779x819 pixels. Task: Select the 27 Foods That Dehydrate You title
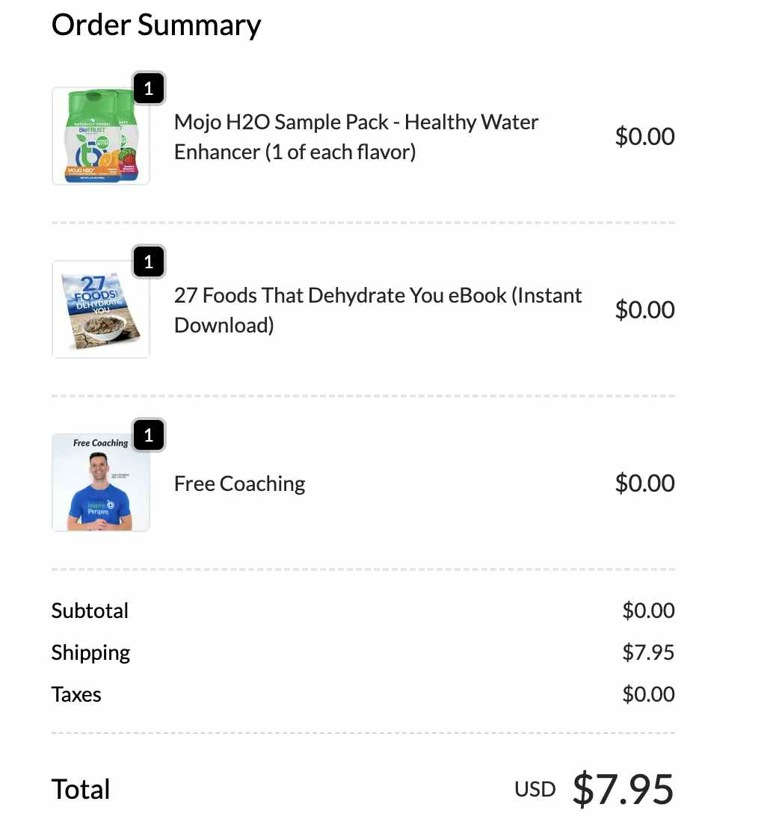[x=378, y=310]
